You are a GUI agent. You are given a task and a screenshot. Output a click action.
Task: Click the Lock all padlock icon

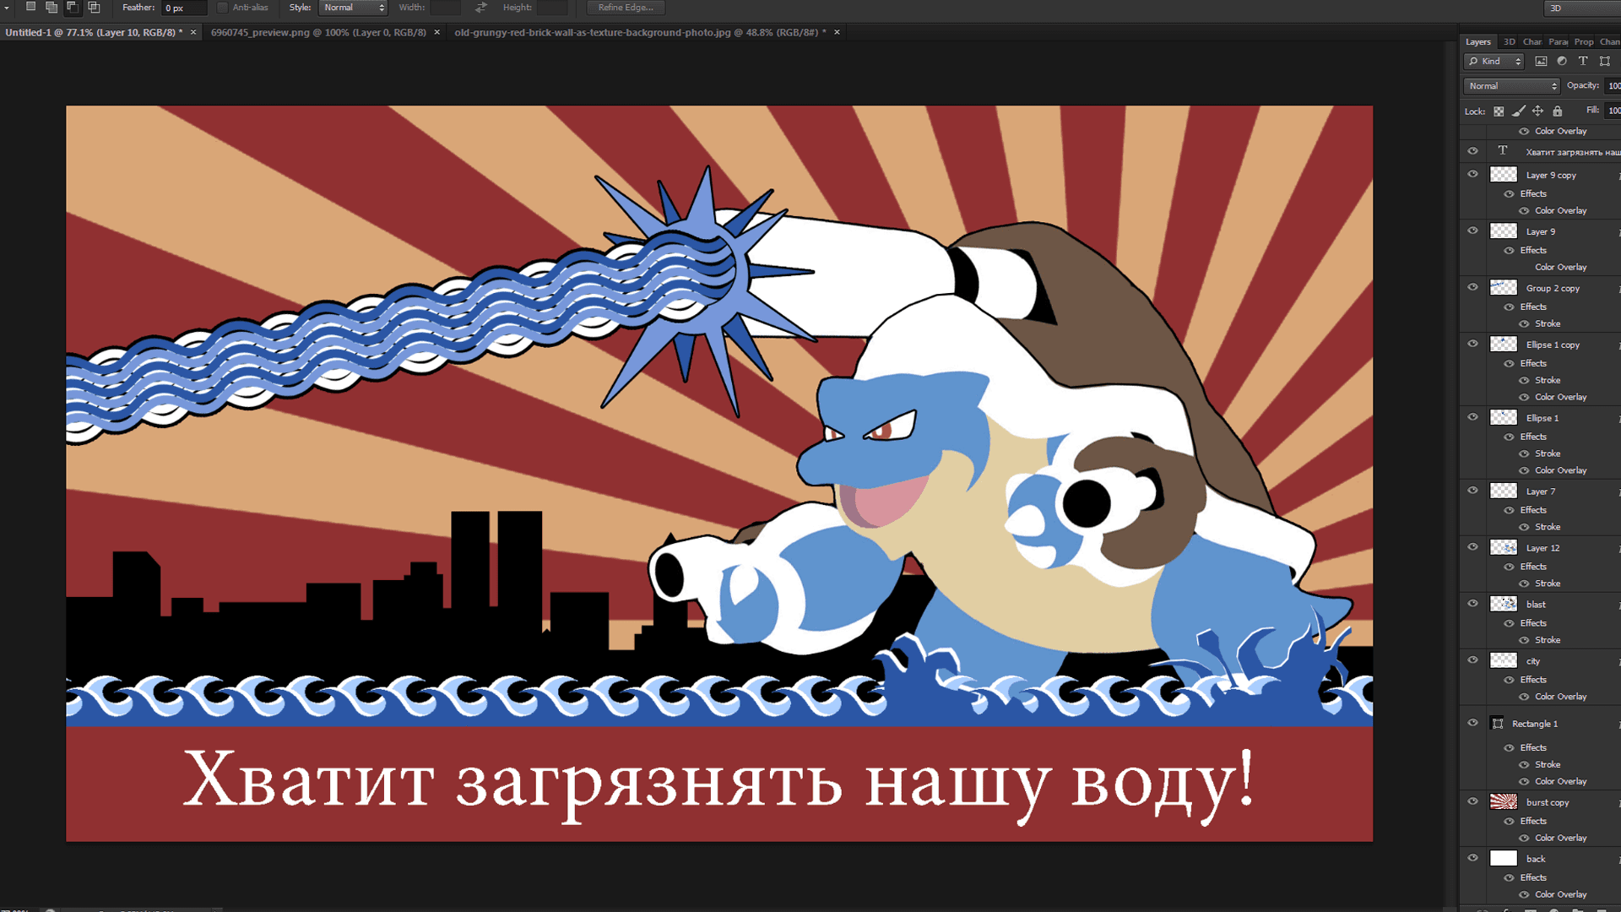click(1557, 111)
